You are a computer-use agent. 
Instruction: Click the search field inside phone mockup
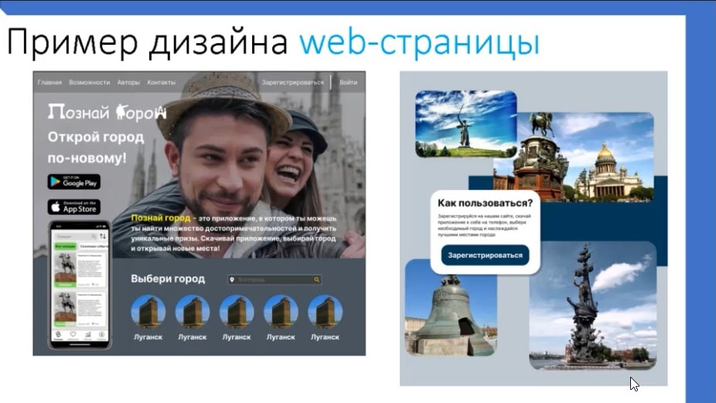[x=76, y=236]
